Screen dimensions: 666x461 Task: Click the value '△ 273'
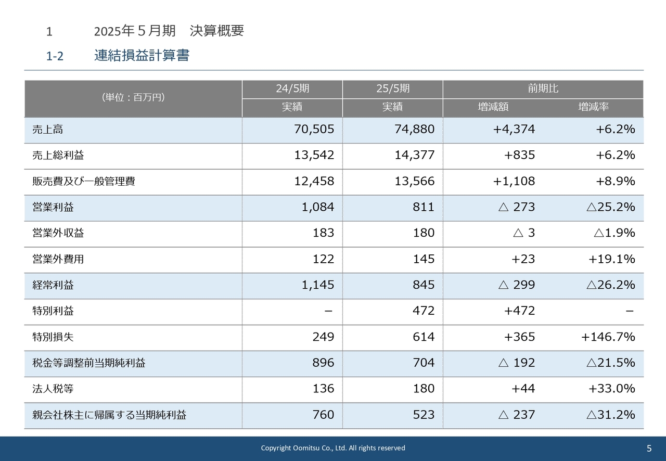[517, 207]
